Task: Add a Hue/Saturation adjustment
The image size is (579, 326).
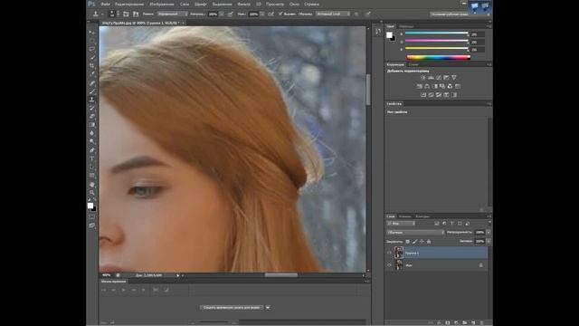Action: tap(420, 86)
